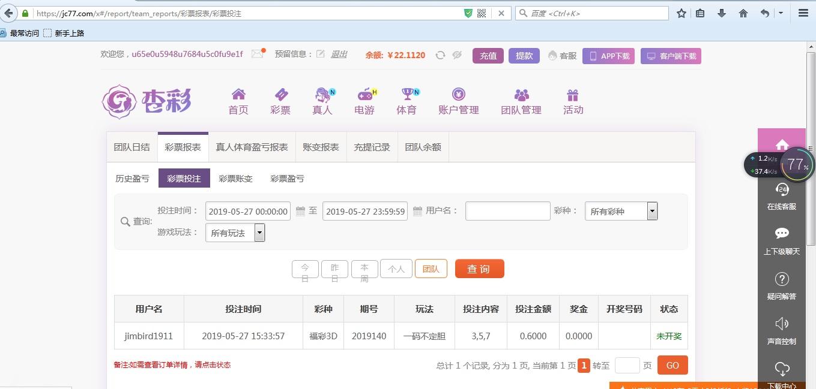Viewport: 816px width, 389px height.
Task: Click the sidebar home icon
Action: (782, 144)
